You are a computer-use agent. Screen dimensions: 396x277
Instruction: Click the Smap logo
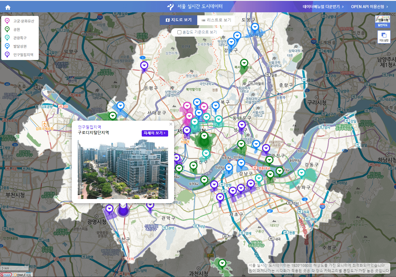[6, 275]
